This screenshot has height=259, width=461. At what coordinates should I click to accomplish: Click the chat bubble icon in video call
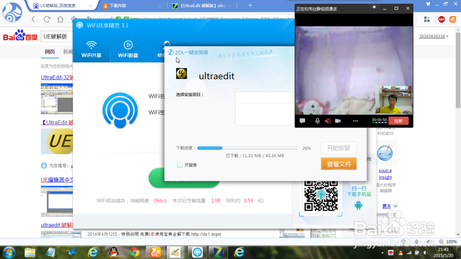(302, 121)
